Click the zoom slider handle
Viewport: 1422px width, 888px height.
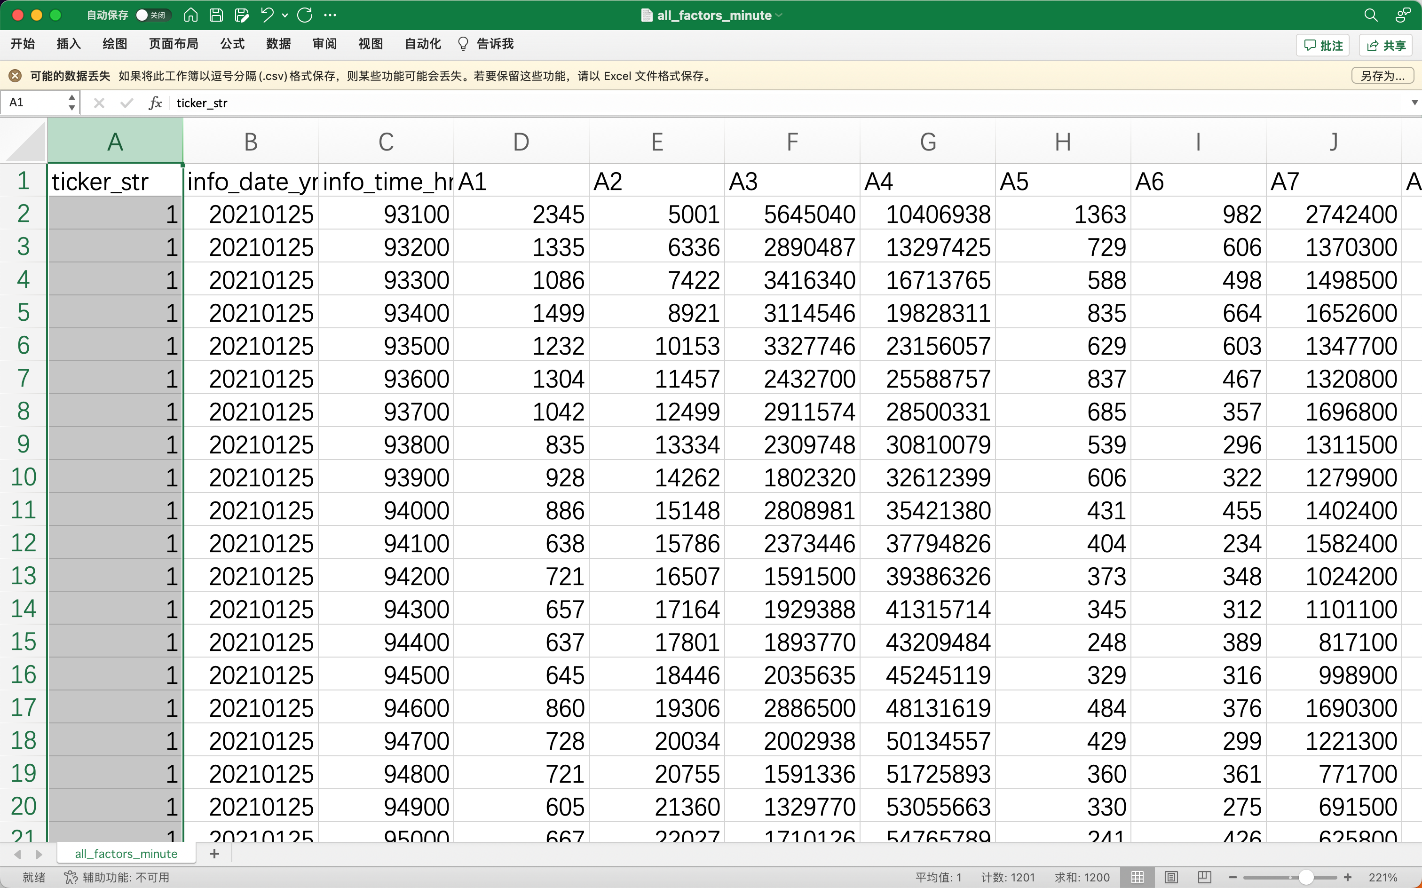[1306, 877]
